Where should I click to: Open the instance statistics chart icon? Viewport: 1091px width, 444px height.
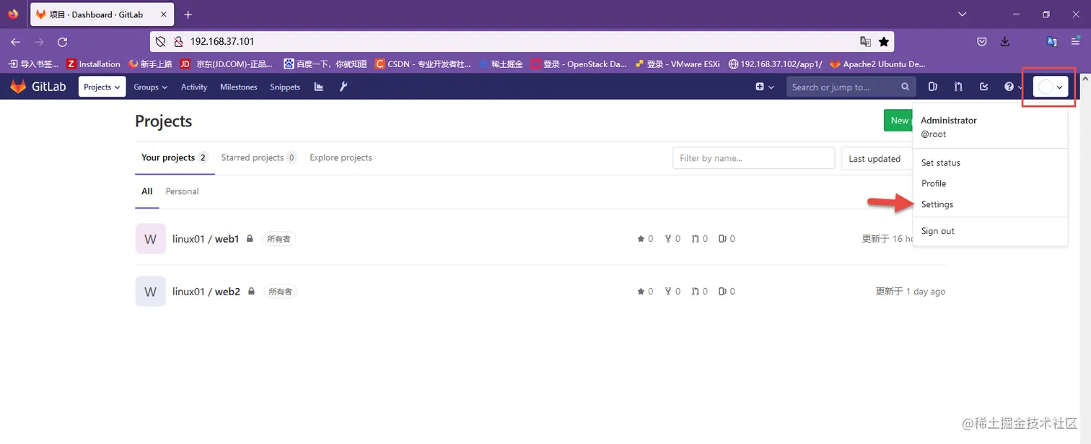319,87
